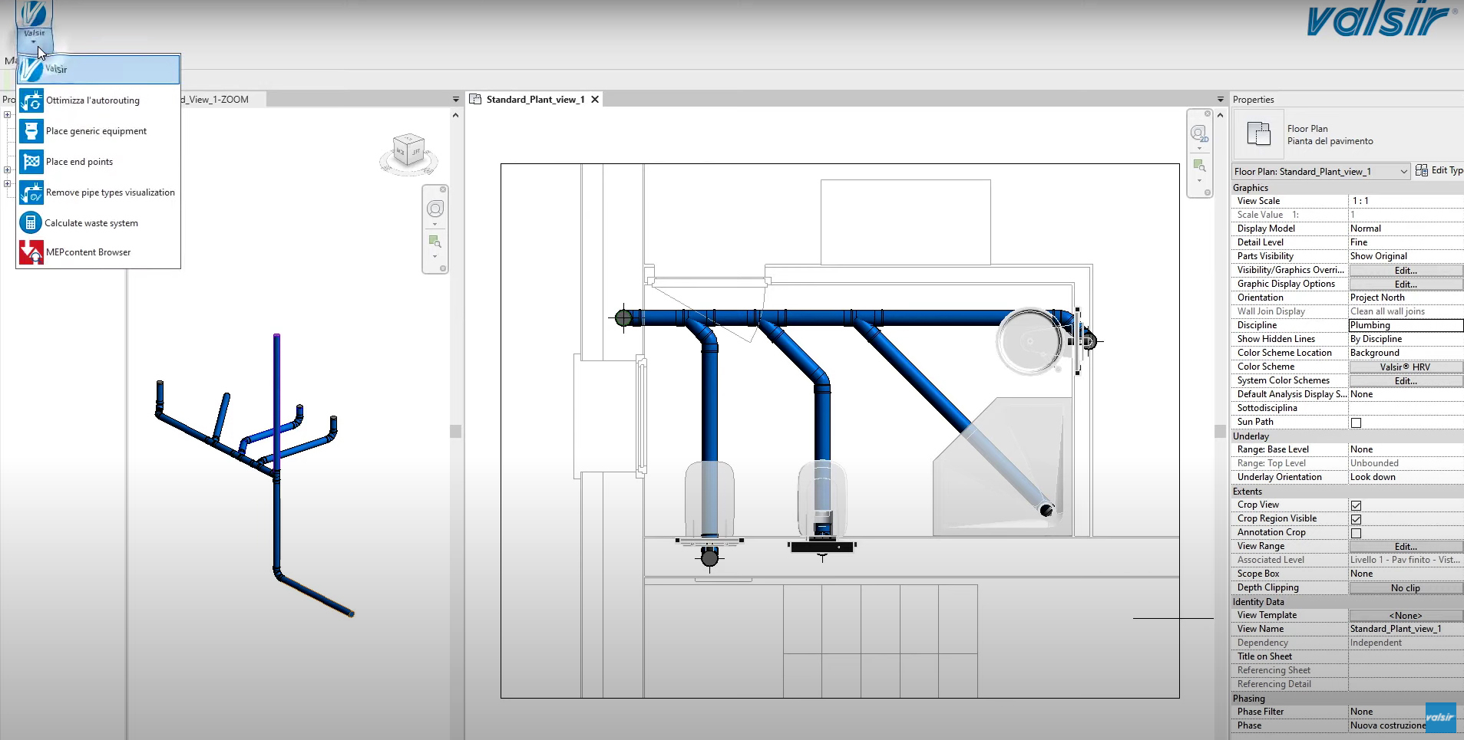
Task: Select the highlighted Valsir menu entry
Action: [99, 69]
